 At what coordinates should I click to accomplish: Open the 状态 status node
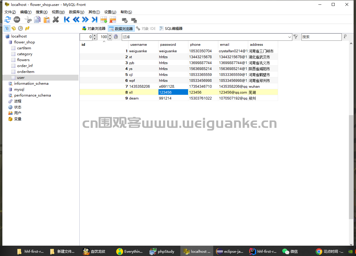pos(18,107)
